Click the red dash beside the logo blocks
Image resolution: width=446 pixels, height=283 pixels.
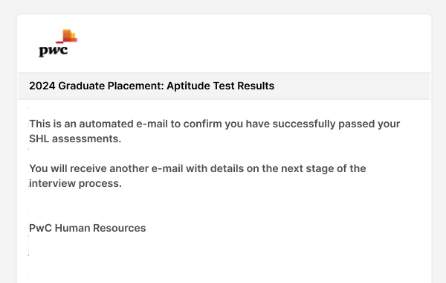(59, 42)
